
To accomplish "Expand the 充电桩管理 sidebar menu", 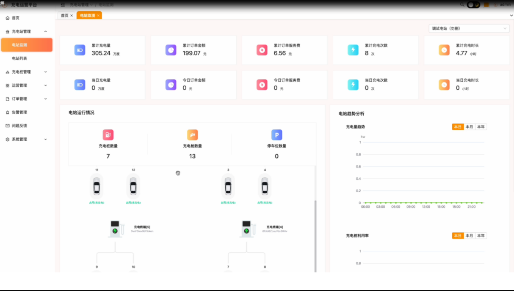I will [x=27, y=72].
